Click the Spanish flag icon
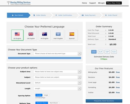130x104 pixels. (x=72, y=34)
